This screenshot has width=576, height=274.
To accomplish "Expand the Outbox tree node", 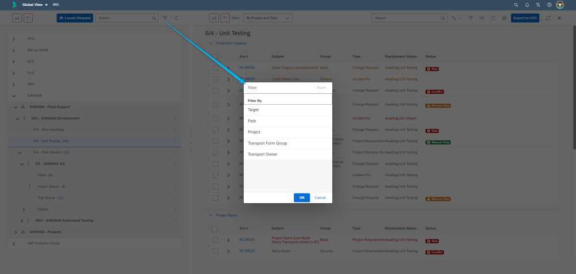I will coord(24,210).
